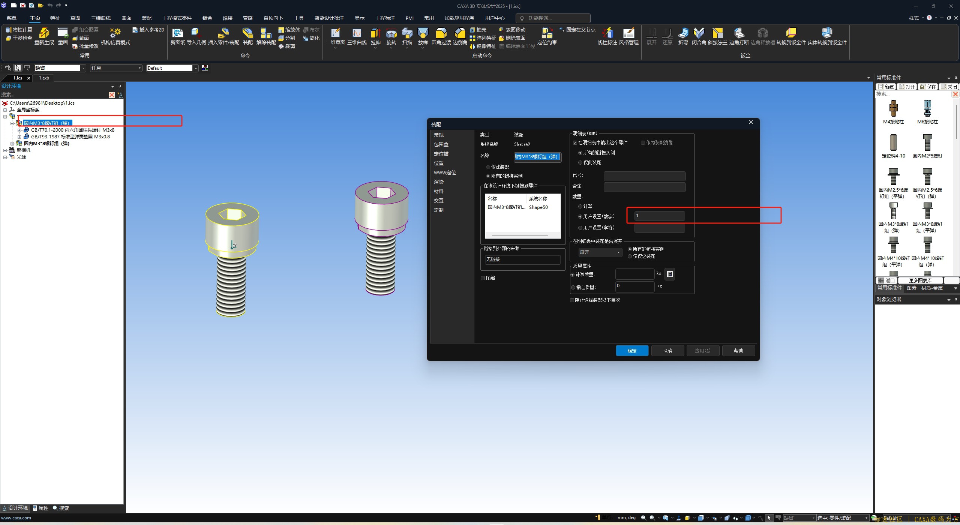Click the 机构仿真模式 gear icon
This screenshot has height=525, width=960.
tap(115, 33)
